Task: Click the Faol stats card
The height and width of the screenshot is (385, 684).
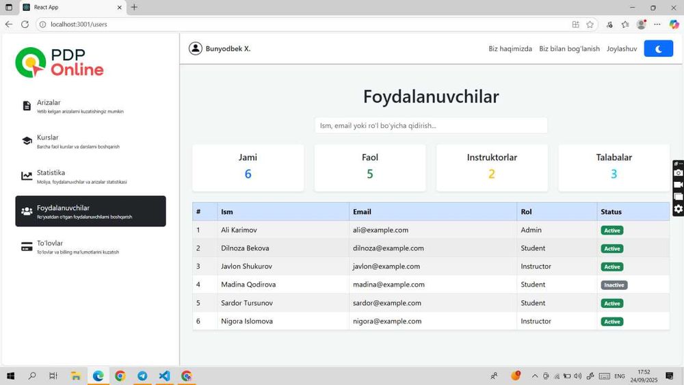Action: pyautogui.click(x=370, y=168)
